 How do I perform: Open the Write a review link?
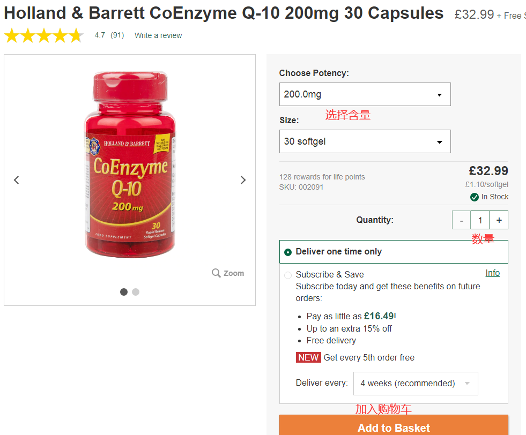coord(158,35)
